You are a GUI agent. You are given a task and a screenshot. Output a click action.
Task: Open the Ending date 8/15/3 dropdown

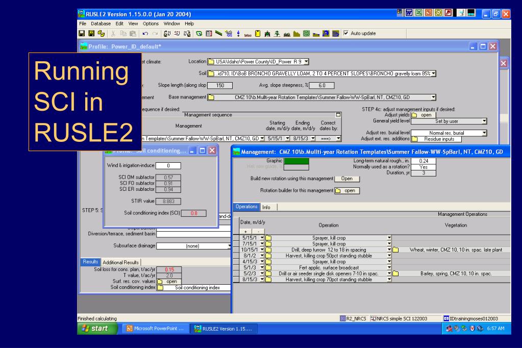click(313, 138)
